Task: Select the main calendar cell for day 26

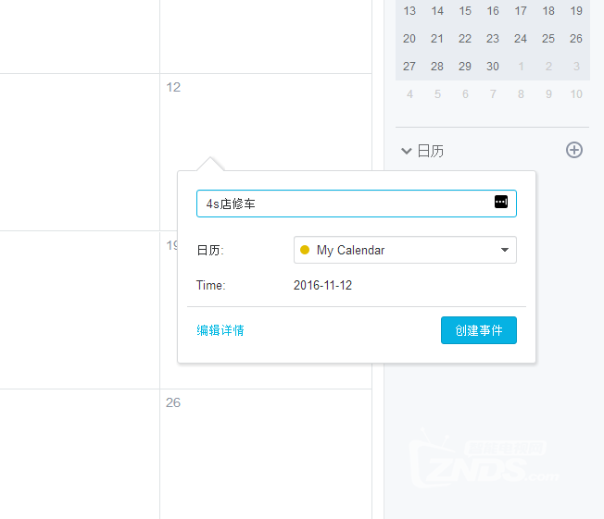Action: (266, 454)
